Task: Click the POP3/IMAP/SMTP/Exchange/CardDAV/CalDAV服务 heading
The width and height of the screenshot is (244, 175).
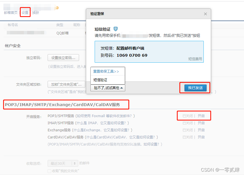Action: click(x=62, y=105)
